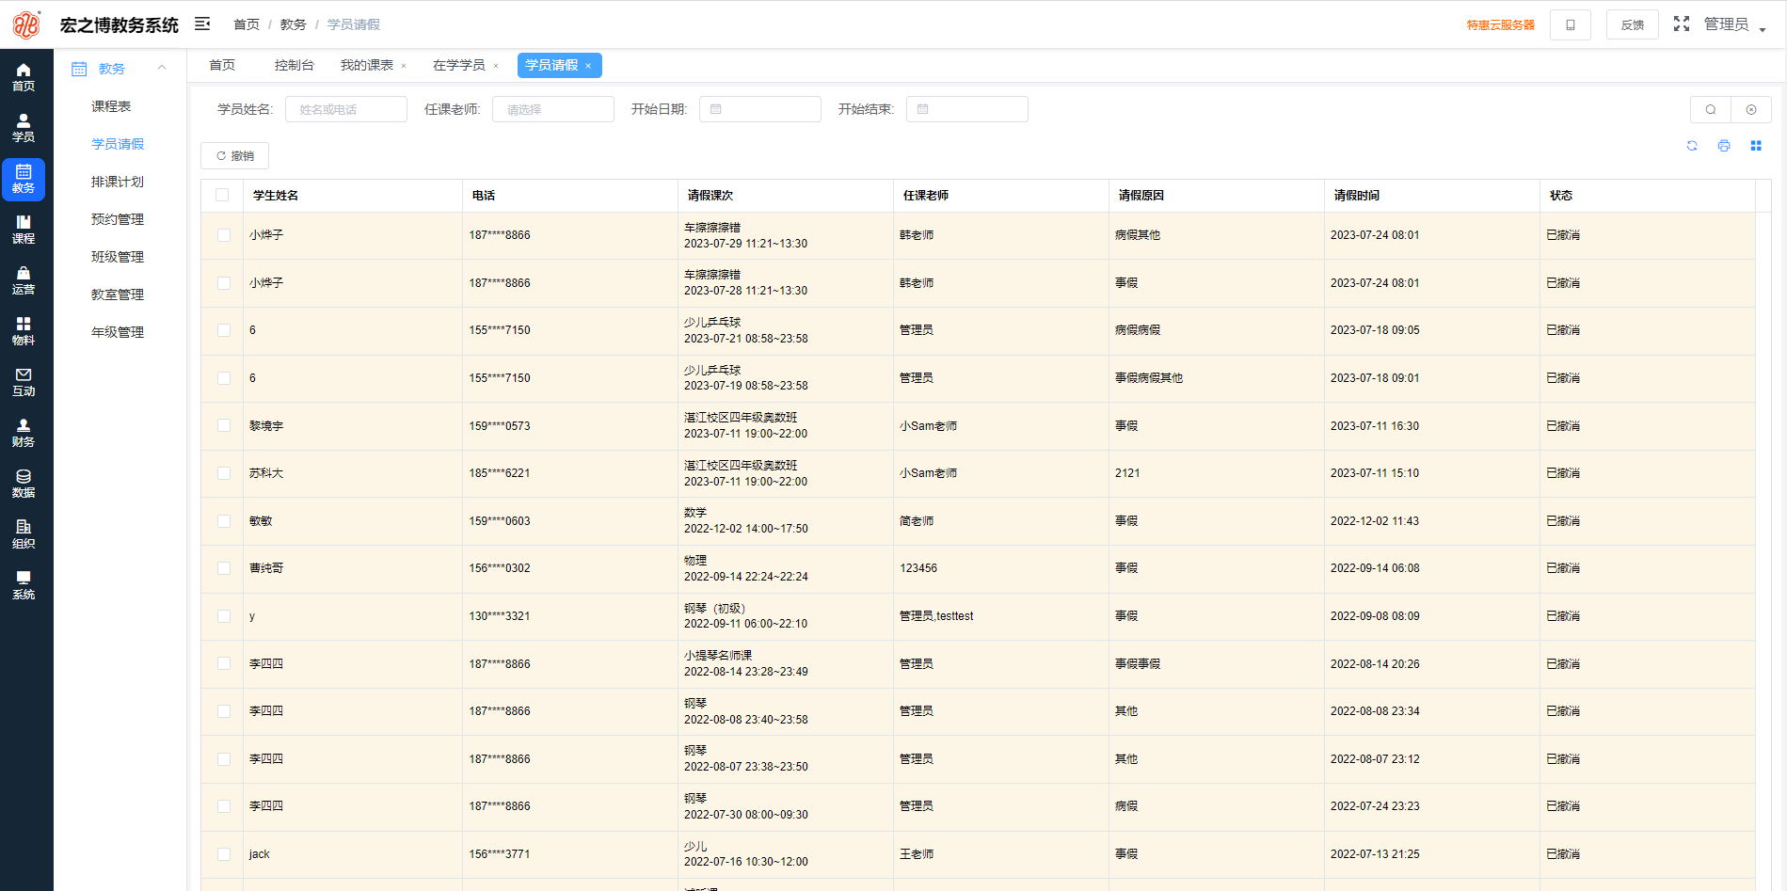Screen dimensions: 1787x891
Task: Collapse the 教务 menu section chevron
Action: [x=162, y=68]
